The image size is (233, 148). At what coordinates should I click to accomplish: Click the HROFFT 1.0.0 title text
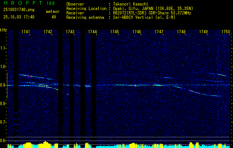(x=29, y=3)
